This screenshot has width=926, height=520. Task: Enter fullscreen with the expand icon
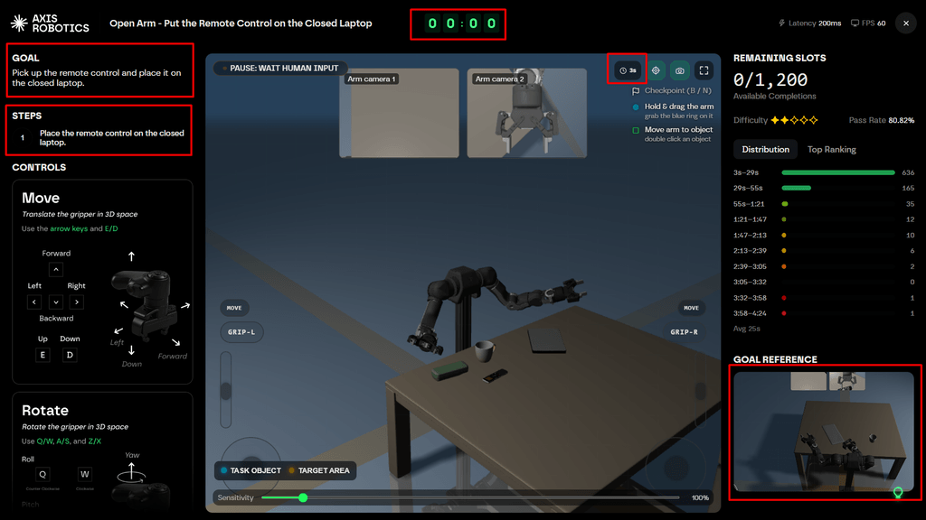pos(704,70)
